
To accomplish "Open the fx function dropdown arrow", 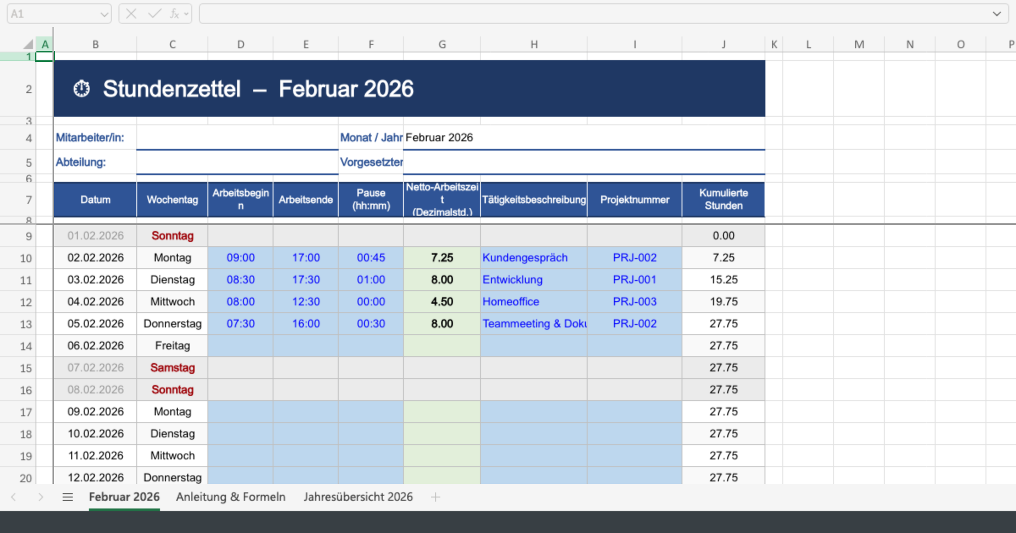I will tap(186, 14).
